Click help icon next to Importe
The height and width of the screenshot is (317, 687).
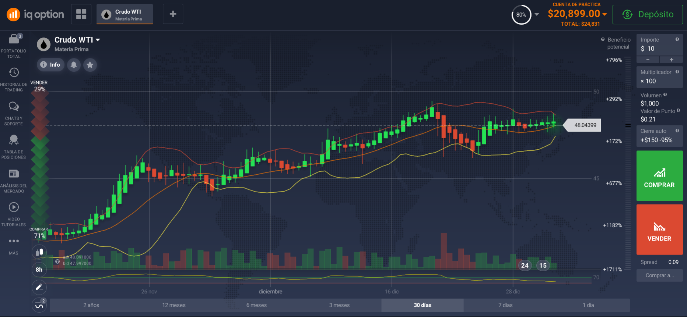pos(677,39)
